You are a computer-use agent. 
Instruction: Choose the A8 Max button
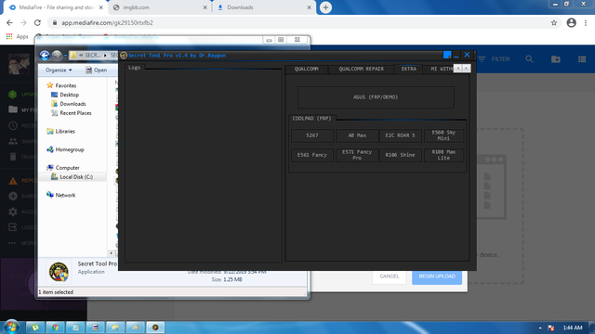click(x=357, y=135)
